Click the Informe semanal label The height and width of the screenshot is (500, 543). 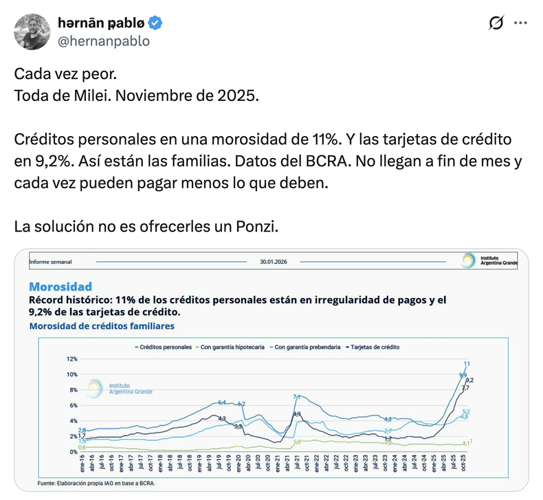[x=51, y=262]
